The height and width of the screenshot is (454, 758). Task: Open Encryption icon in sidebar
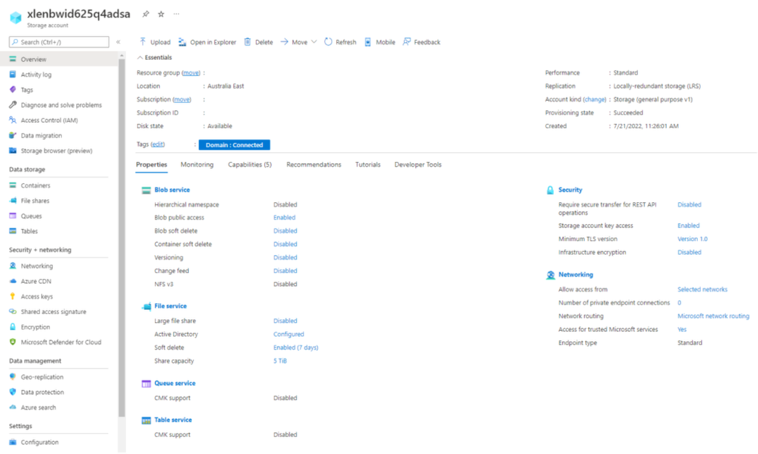click(x=13, y=327)
